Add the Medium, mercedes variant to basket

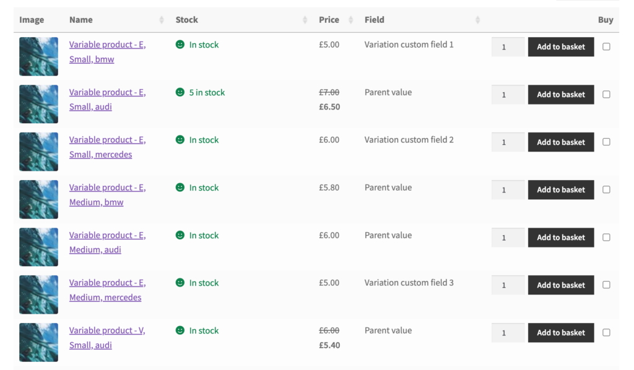click(x=561, y=285)
